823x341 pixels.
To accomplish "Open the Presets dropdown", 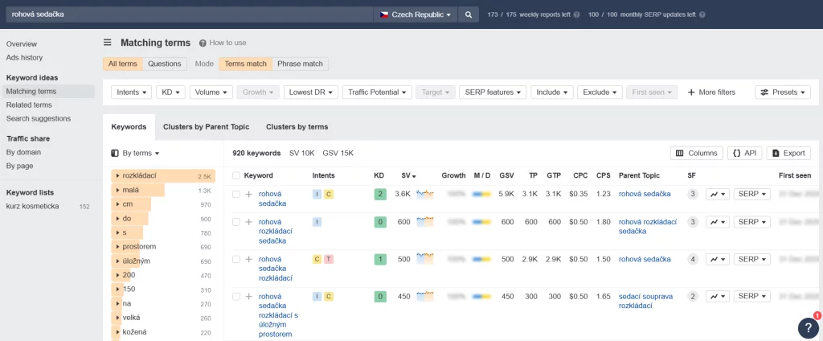I will tap(782, 92).
